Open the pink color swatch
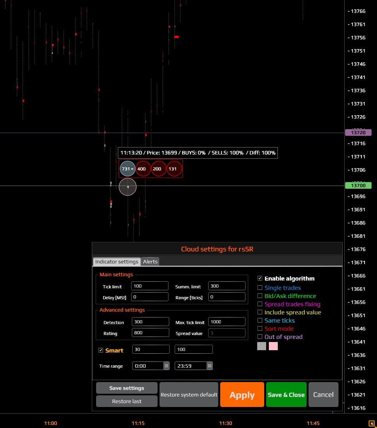377x428 pixels. [273, 346]
